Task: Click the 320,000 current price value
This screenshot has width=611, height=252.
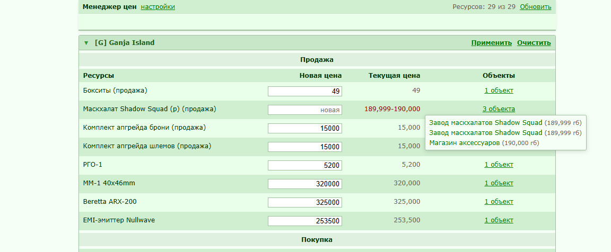Action: 407,183
